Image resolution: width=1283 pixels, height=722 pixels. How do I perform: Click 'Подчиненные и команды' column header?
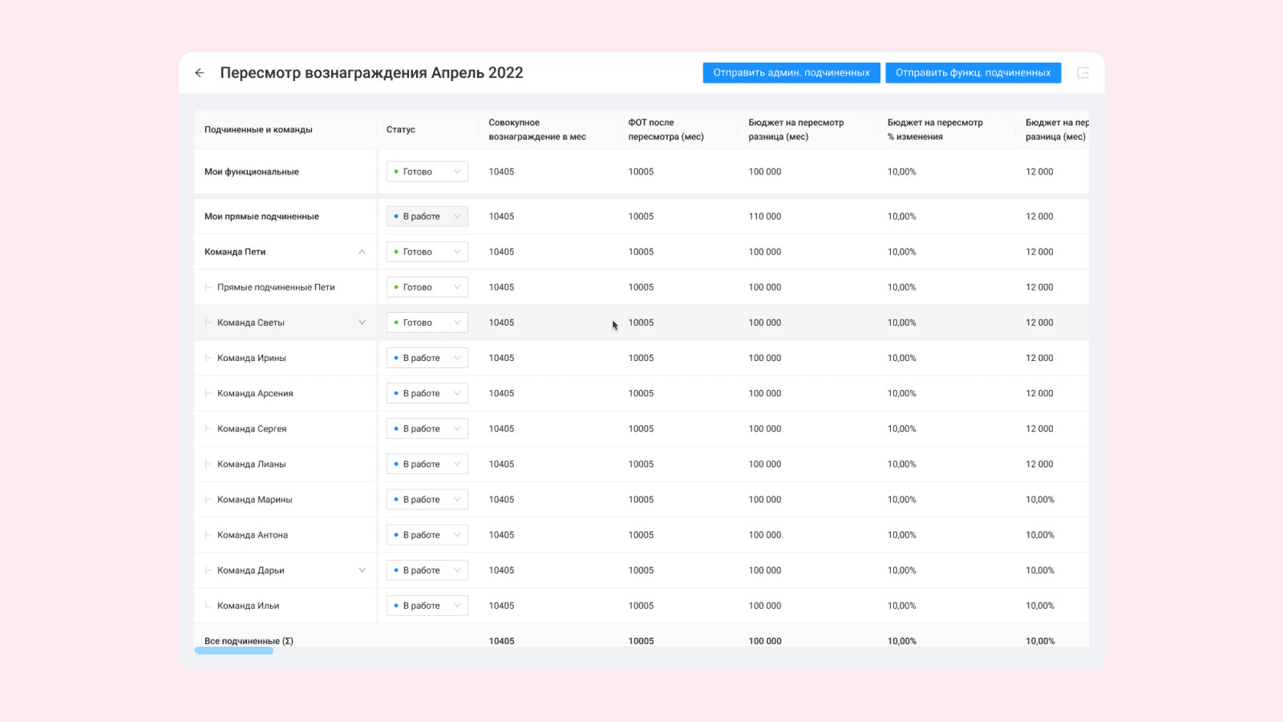click(x=258, y=130)
